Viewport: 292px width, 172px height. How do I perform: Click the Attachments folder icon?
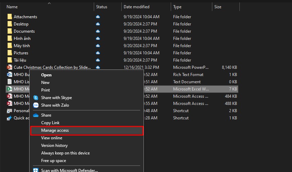(10, 17)
